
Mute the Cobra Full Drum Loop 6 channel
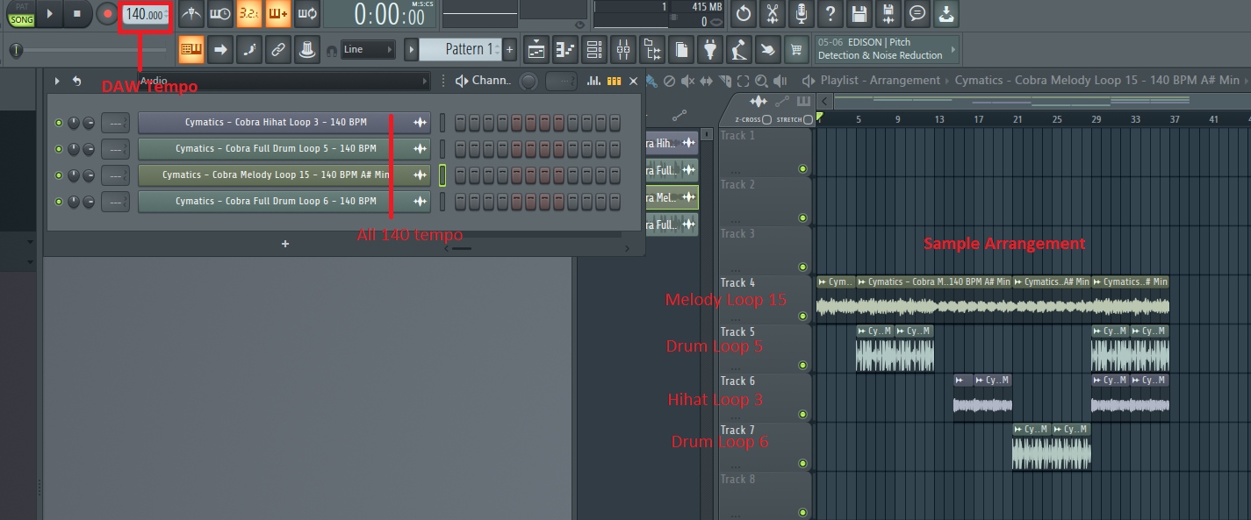coord(59,202)
